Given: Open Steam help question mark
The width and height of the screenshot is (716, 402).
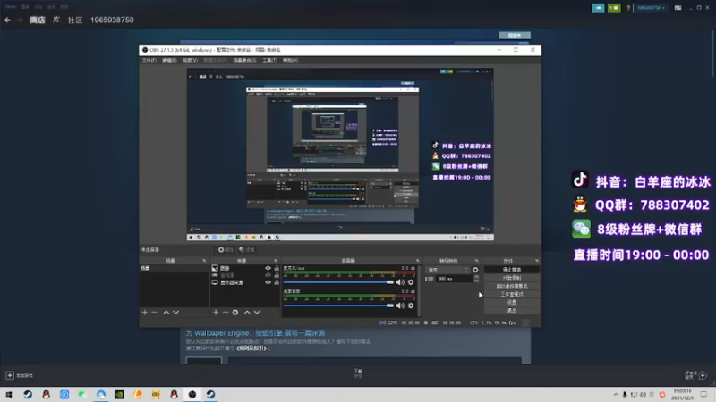Looking at the screenshot, I should tap(628, 8).
